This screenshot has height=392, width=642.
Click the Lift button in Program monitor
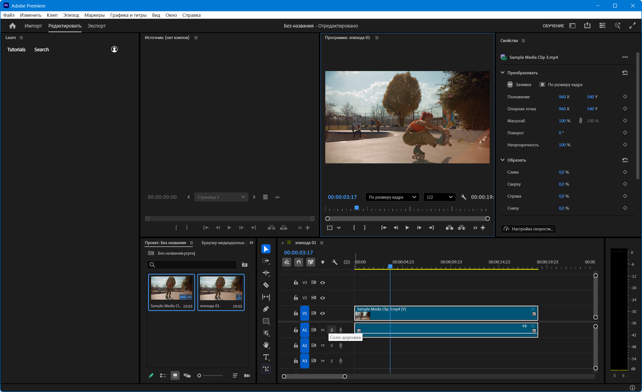click(449, 228)
